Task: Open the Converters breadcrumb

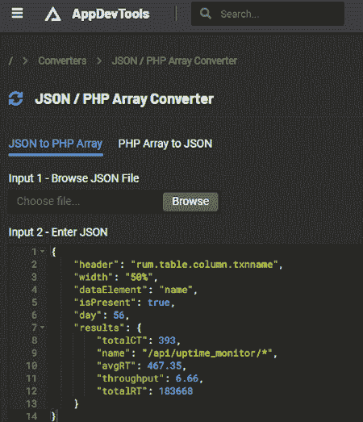Action: (x=62, y=61)
